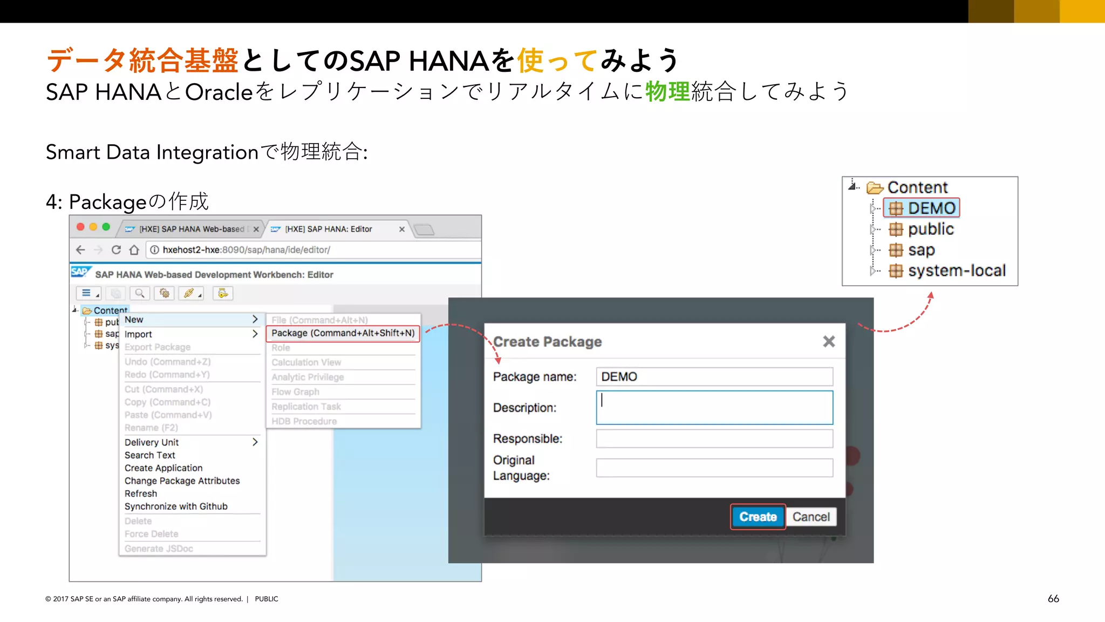Image resolution: width=1105 pixels, height=622 pixels.
Task: Close the SAP HANA Web-based browser tab
Action: [x=256, y=229]
